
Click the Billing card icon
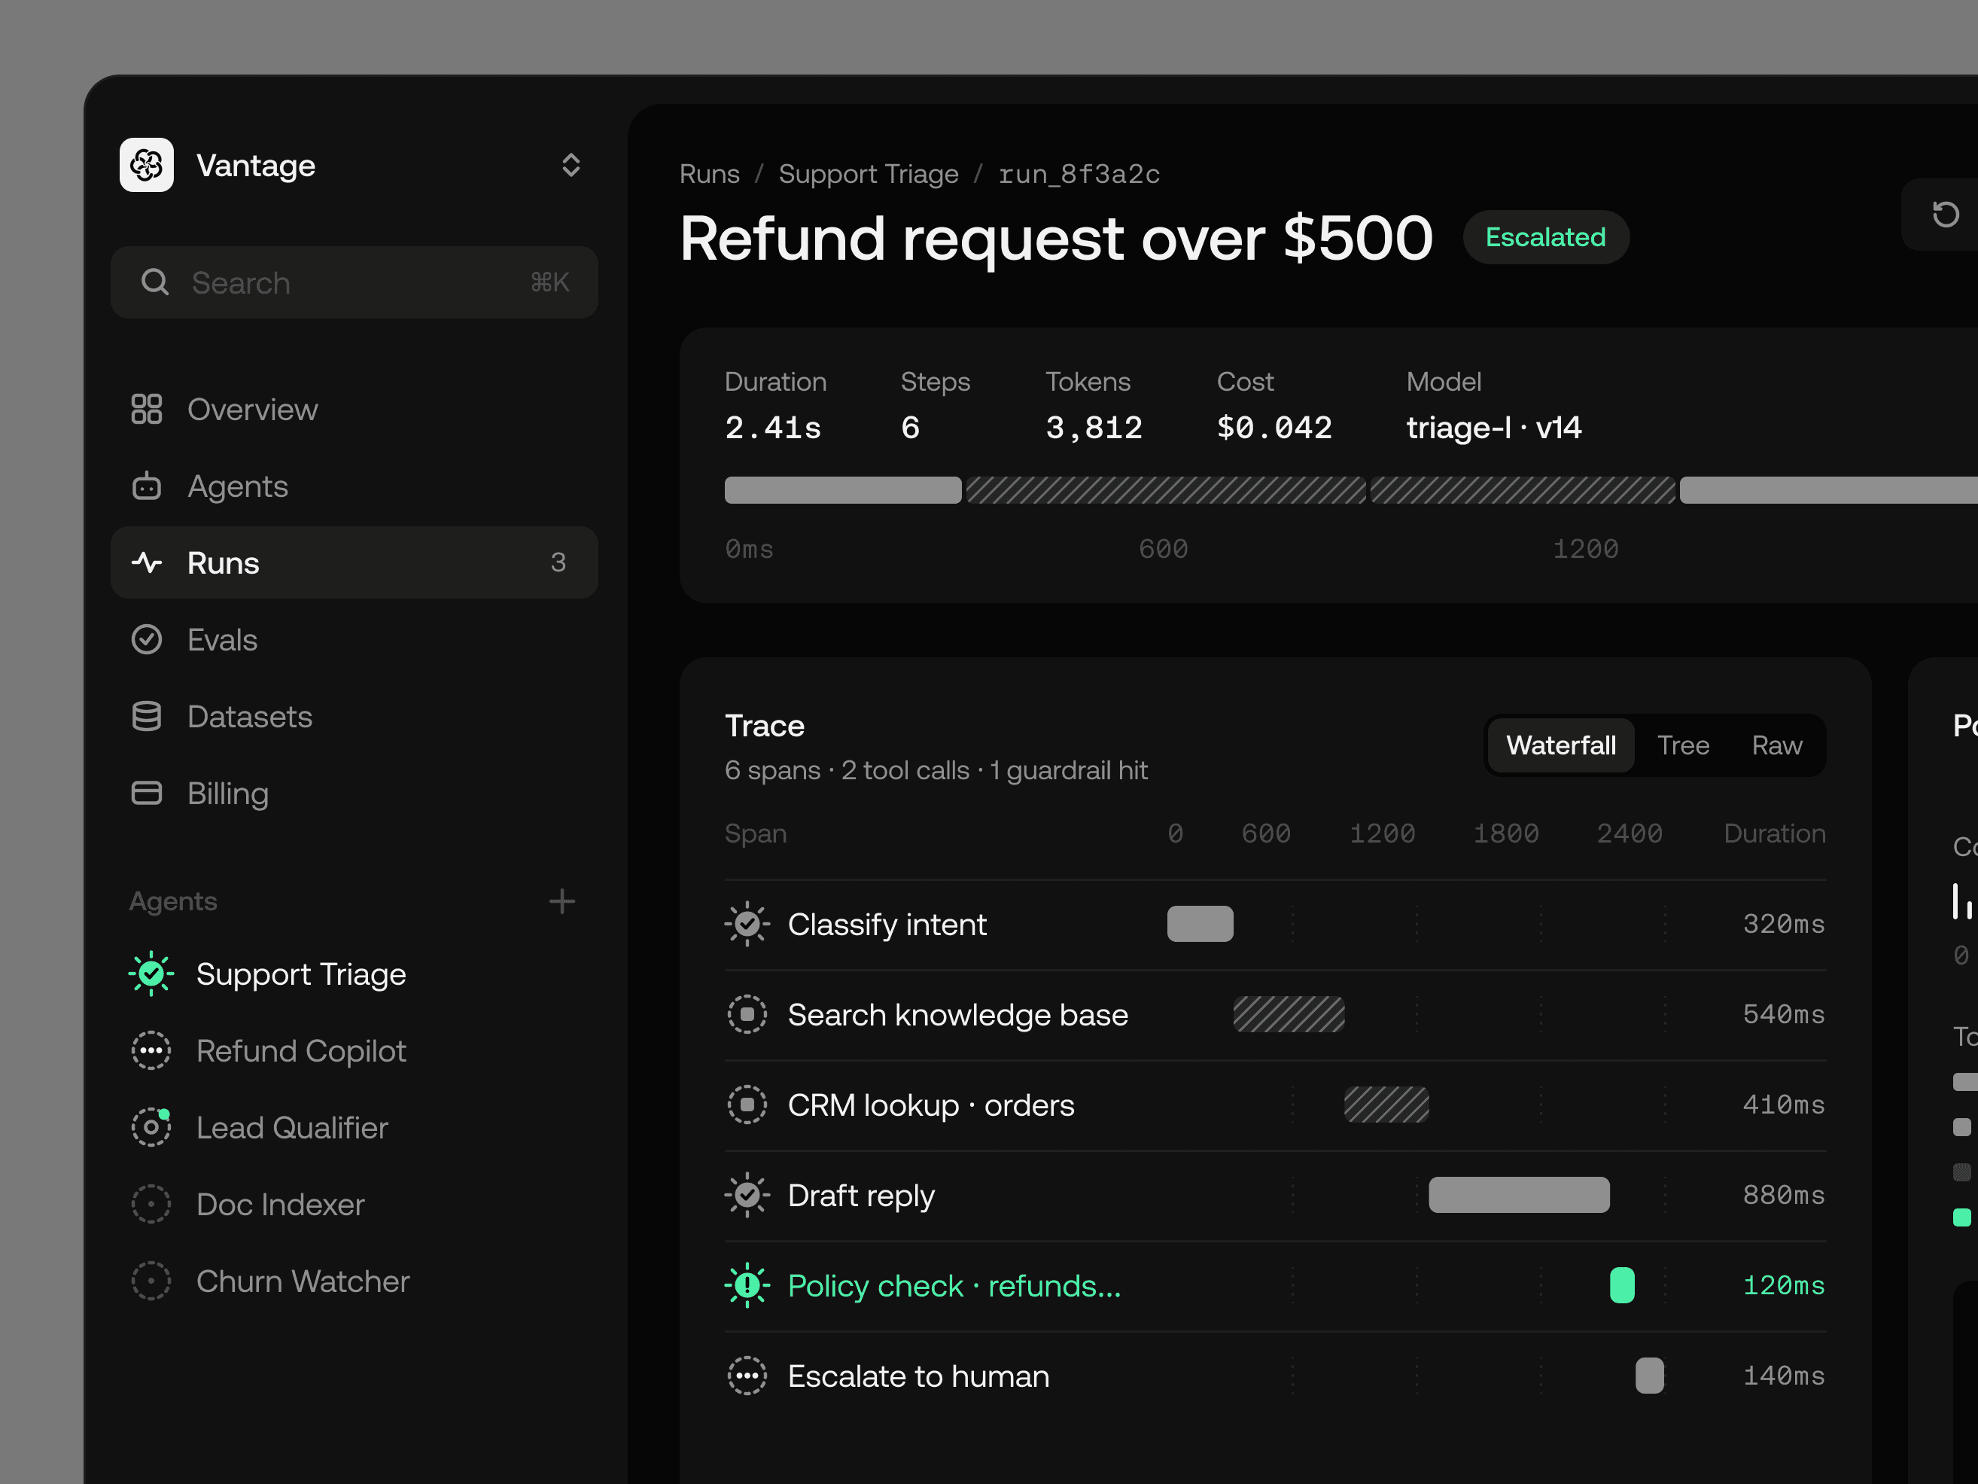click(147, 794)
